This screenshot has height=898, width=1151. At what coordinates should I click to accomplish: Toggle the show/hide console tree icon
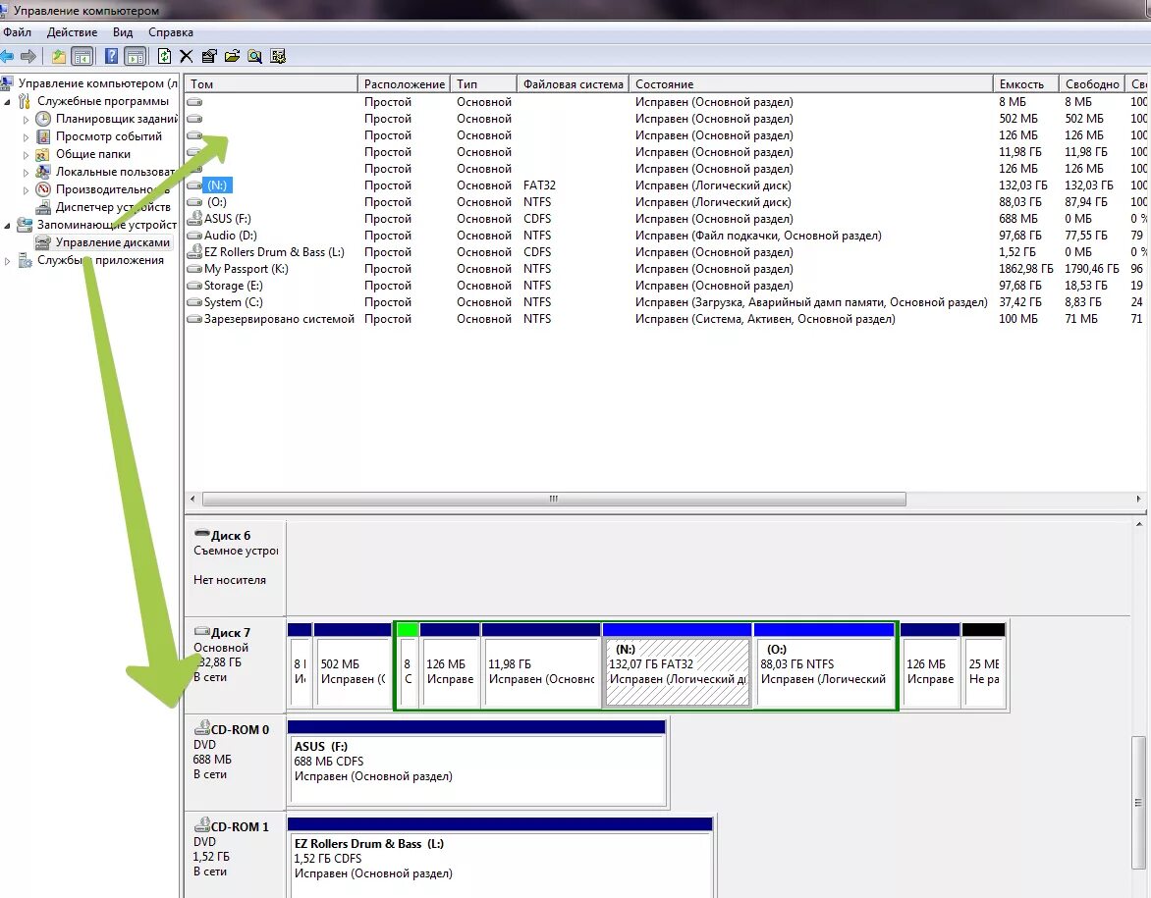point(82,56)
